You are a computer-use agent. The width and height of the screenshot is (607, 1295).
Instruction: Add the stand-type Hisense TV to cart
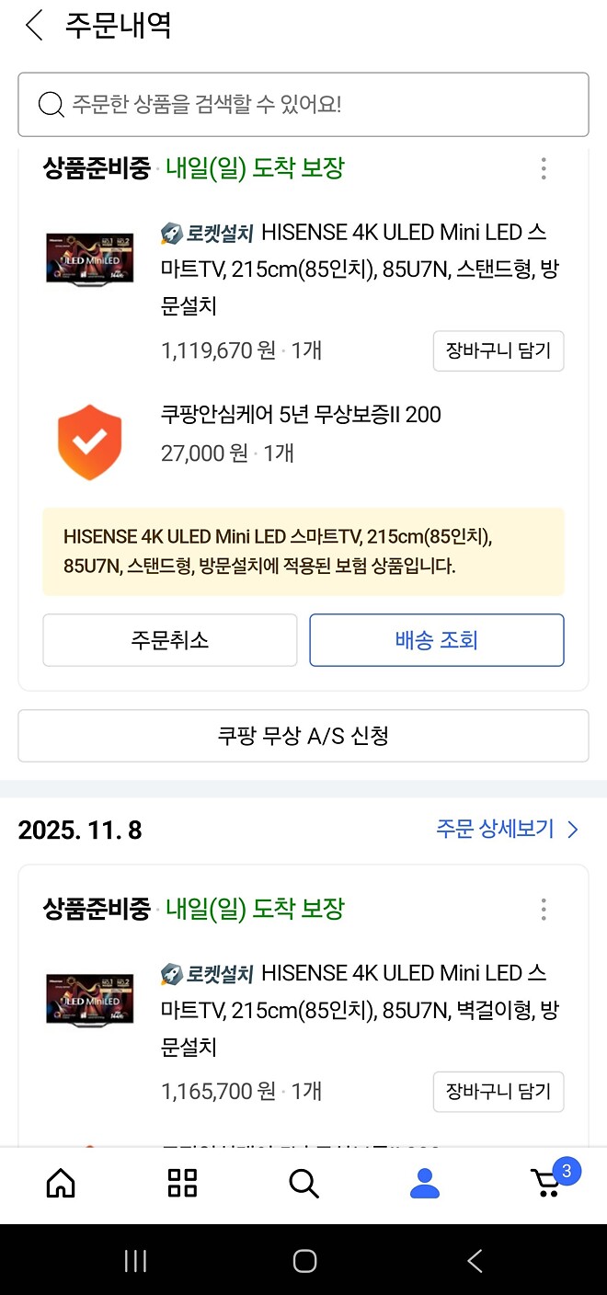[498, 350]
